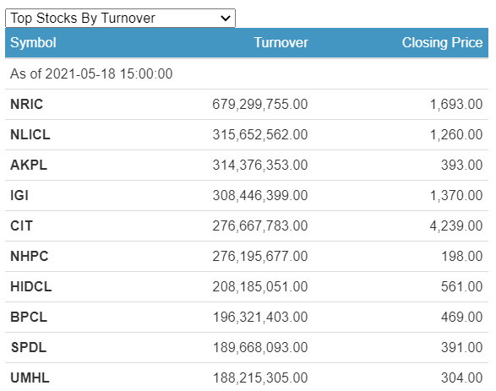Sort by the Closing Price column header

point(442,43)
